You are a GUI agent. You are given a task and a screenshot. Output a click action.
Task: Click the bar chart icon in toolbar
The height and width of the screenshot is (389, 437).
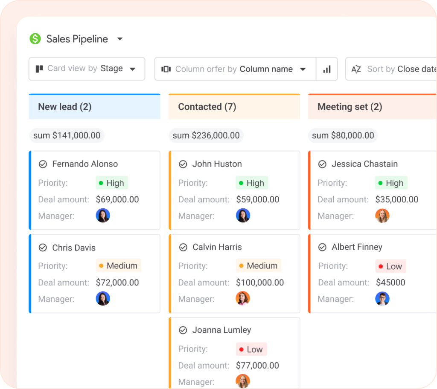327,69
